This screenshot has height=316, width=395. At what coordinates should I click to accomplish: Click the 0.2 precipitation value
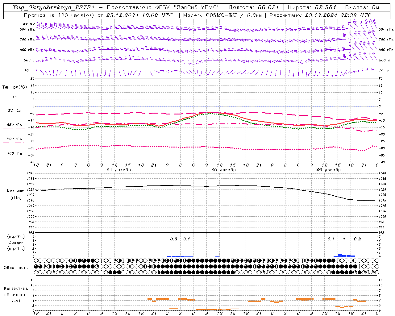tap(357, 239)
